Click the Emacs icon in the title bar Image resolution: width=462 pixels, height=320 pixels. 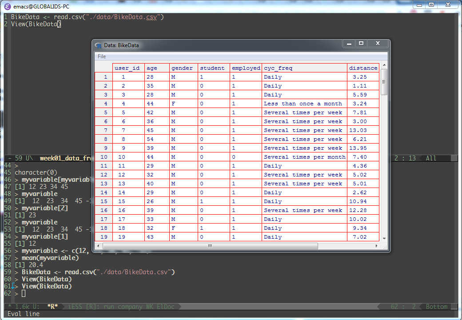click(x=8, y=6)
